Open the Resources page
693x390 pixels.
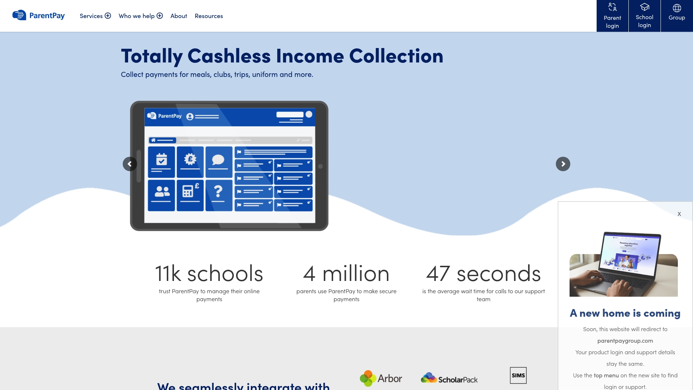pos(209,16)
